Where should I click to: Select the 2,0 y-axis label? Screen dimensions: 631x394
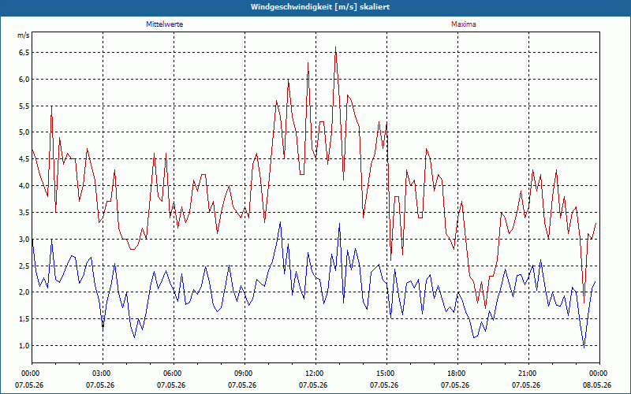25,292
